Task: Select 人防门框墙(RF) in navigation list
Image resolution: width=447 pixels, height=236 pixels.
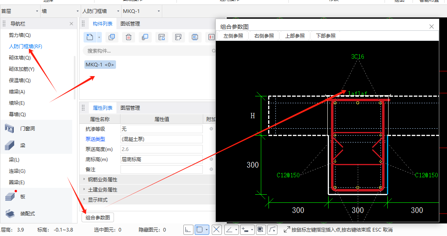Action: click(26, 46)
